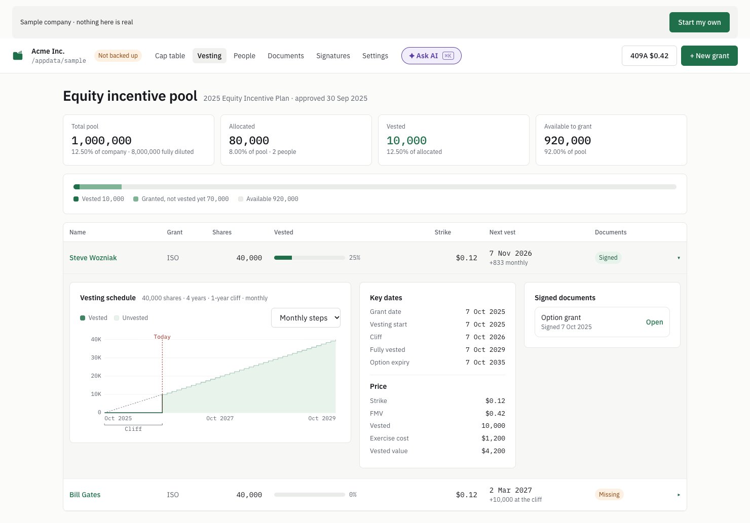
Task: Click the Vested value $4,200 amount
Action: point(493,451)
